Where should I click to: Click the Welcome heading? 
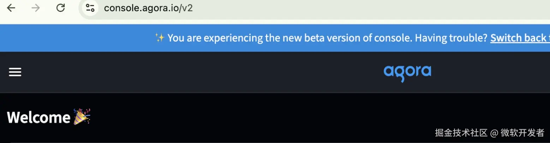click(39, 117)
